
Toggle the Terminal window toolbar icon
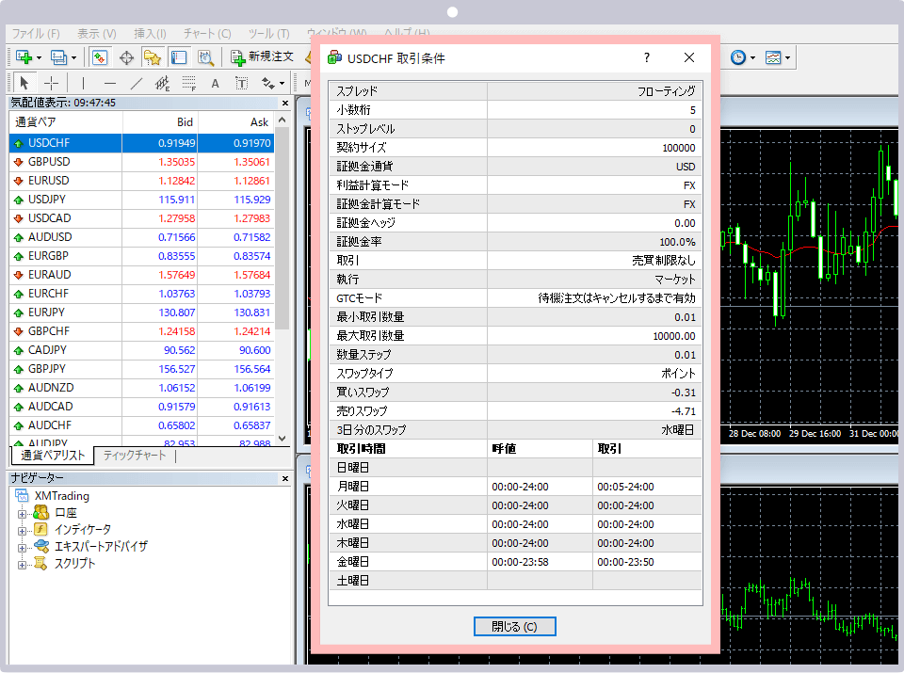[x=178, y=57]
